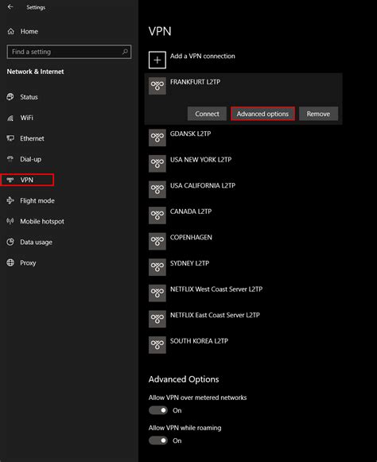Click the Data usage pie icon

[x=10, y=242]
